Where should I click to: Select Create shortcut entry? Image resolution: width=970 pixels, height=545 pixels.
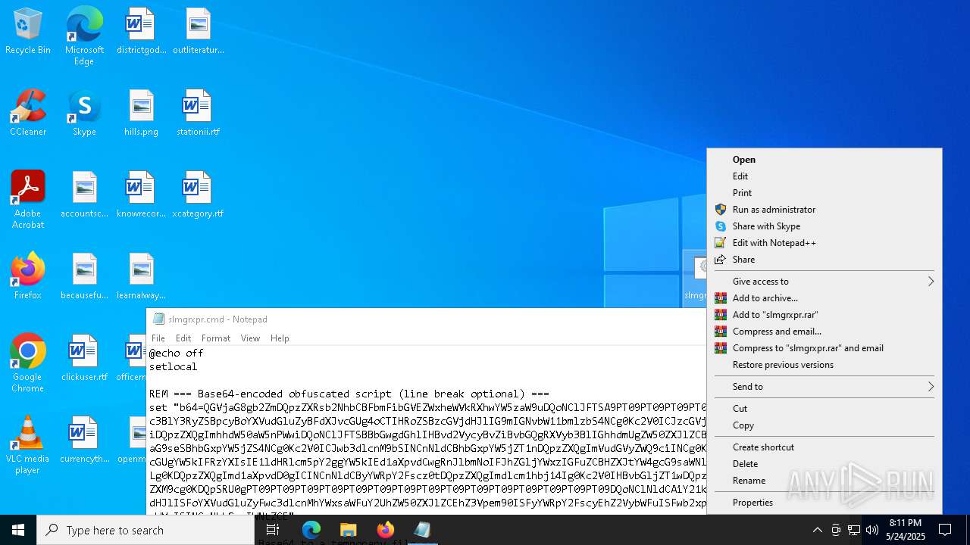coord(824,447)
